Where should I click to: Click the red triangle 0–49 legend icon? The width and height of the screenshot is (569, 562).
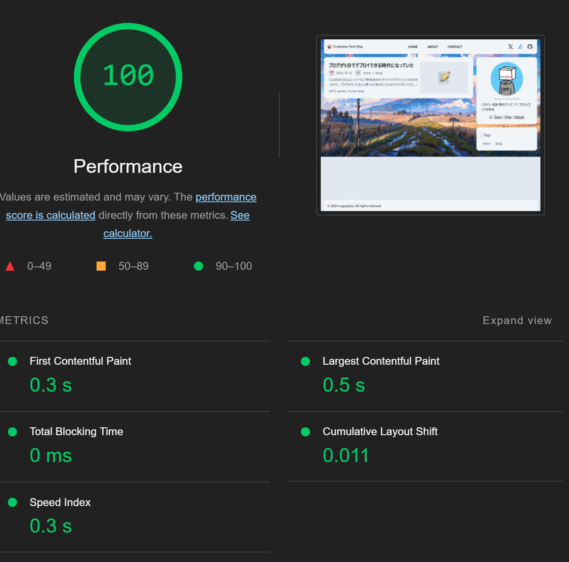[10, 266]
